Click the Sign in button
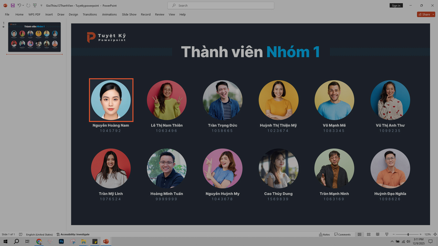This screenshot has height=246, width=438. pos(396,5)
